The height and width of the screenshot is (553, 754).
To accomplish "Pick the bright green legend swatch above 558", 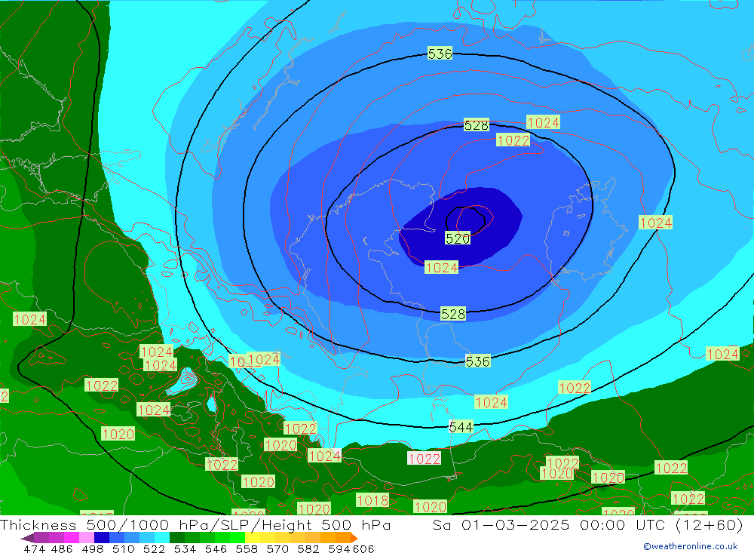I will (238, 538).
